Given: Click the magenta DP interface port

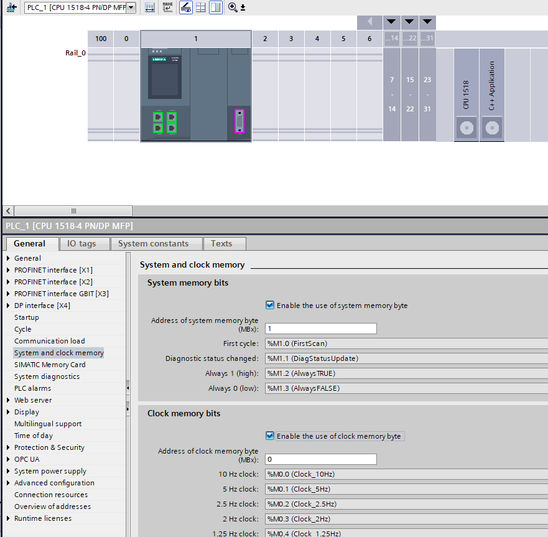Looking at the screenshot, I should coord(239,121).
